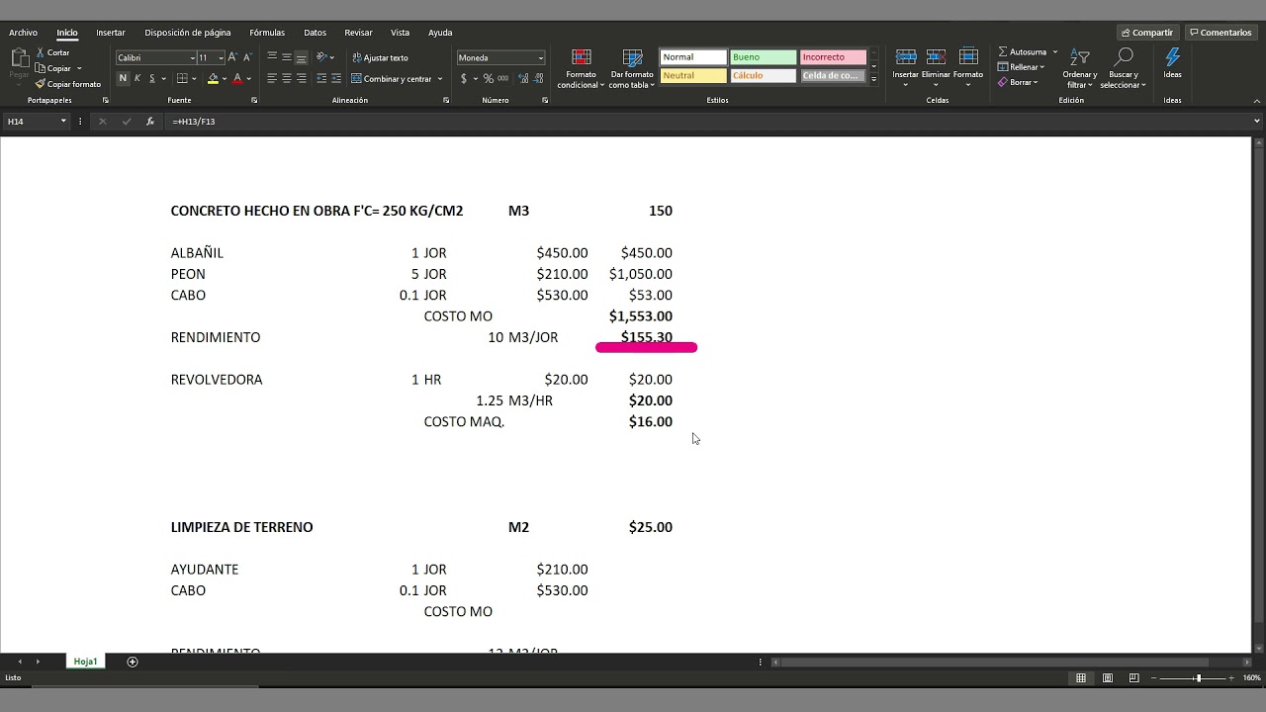Image resolution: width=1266 pixels, height=712 pixels.
Task: Apply the Bueno green cell style
Action: click(763, 57)
